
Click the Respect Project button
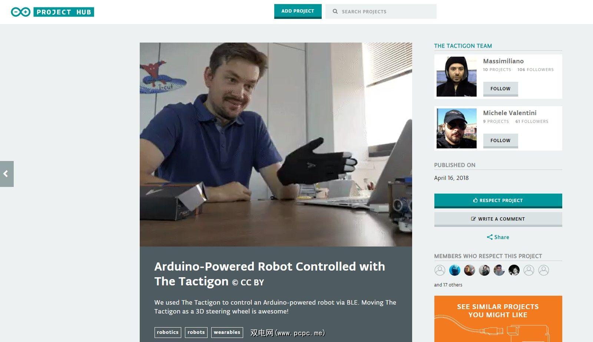498,201
